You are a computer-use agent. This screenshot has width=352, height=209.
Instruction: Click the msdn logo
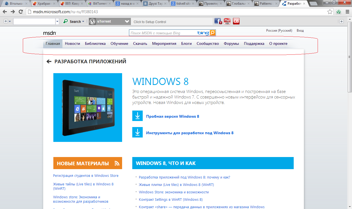pos(50,33)
